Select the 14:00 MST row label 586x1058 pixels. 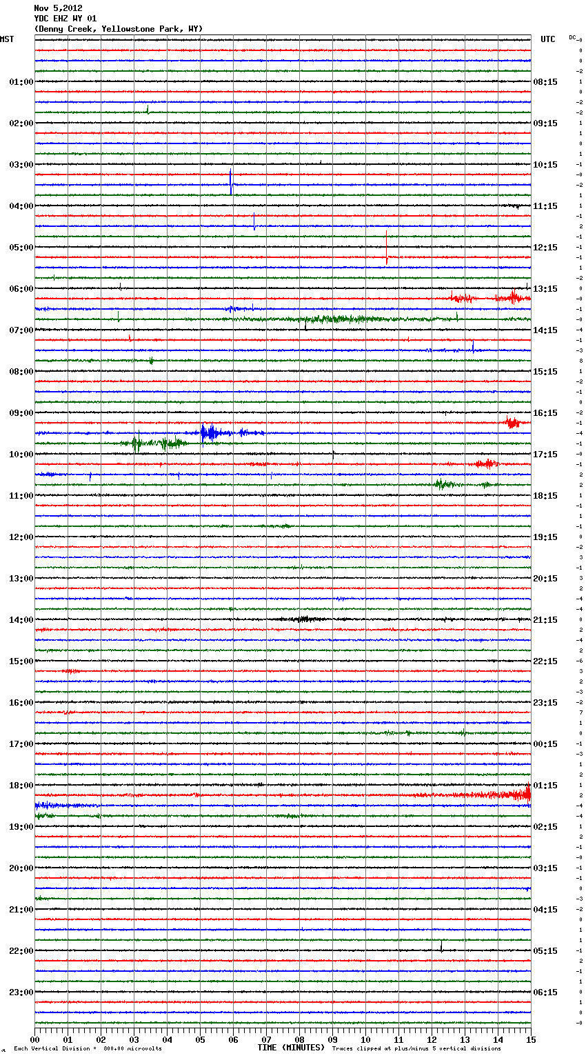(x=21, y=620)
